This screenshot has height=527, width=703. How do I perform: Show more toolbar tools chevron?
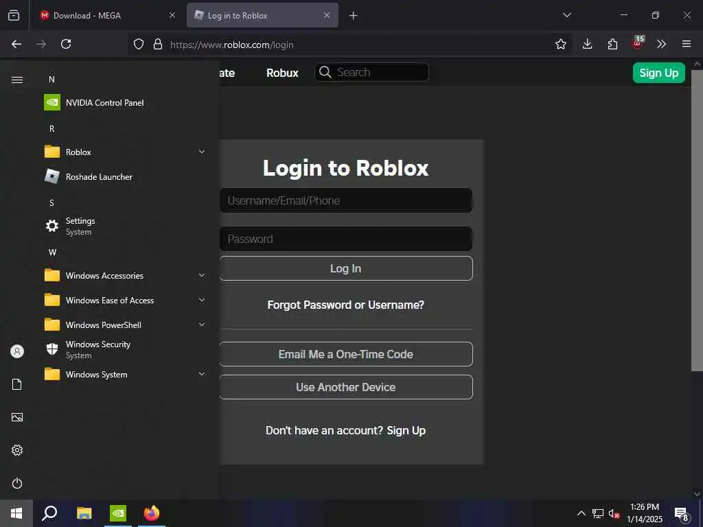click(661, 44)
